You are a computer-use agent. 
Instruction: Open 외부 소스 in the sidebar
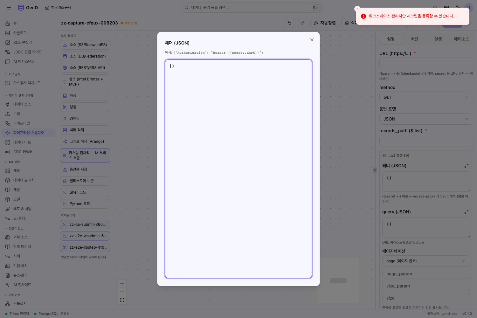pos(29,237)
